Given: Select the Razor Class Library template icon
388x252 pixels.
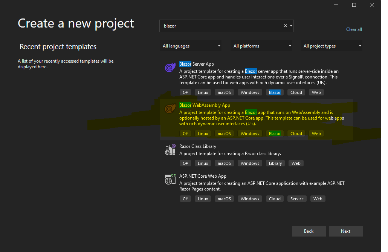Looking at the screenshot, I should pos(170,150).
